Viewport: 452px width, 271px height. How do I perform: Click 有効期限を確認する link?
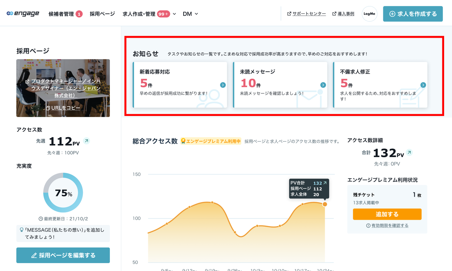click(x=390, y=225)
